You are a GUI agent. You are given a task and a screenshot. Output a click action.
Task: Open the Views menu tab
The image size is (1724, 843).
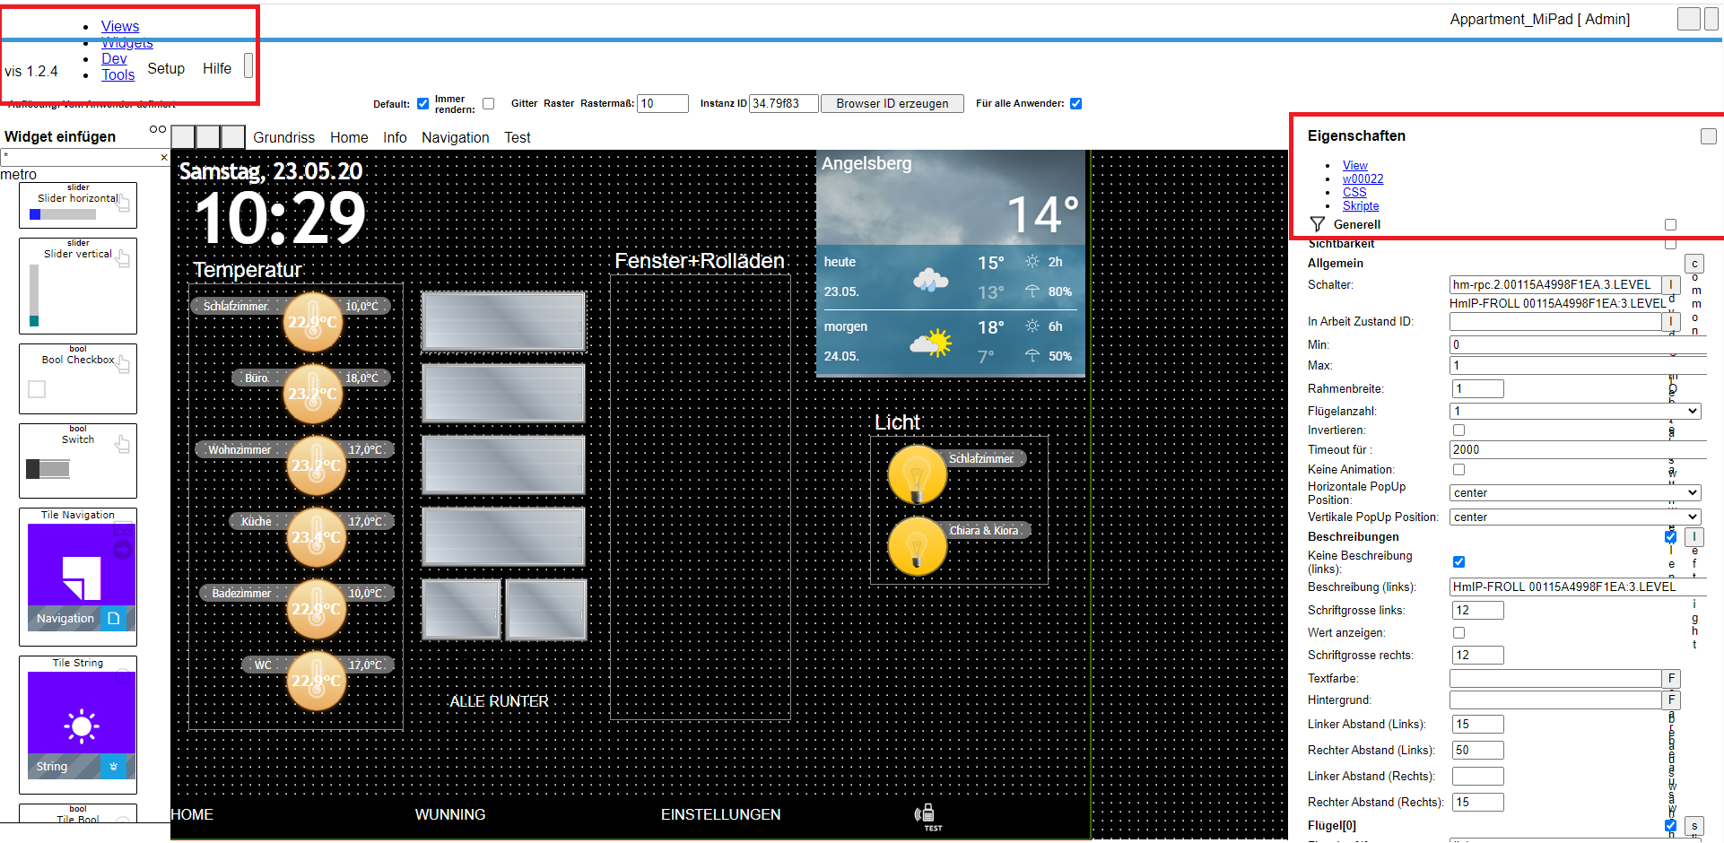[120, 27]
